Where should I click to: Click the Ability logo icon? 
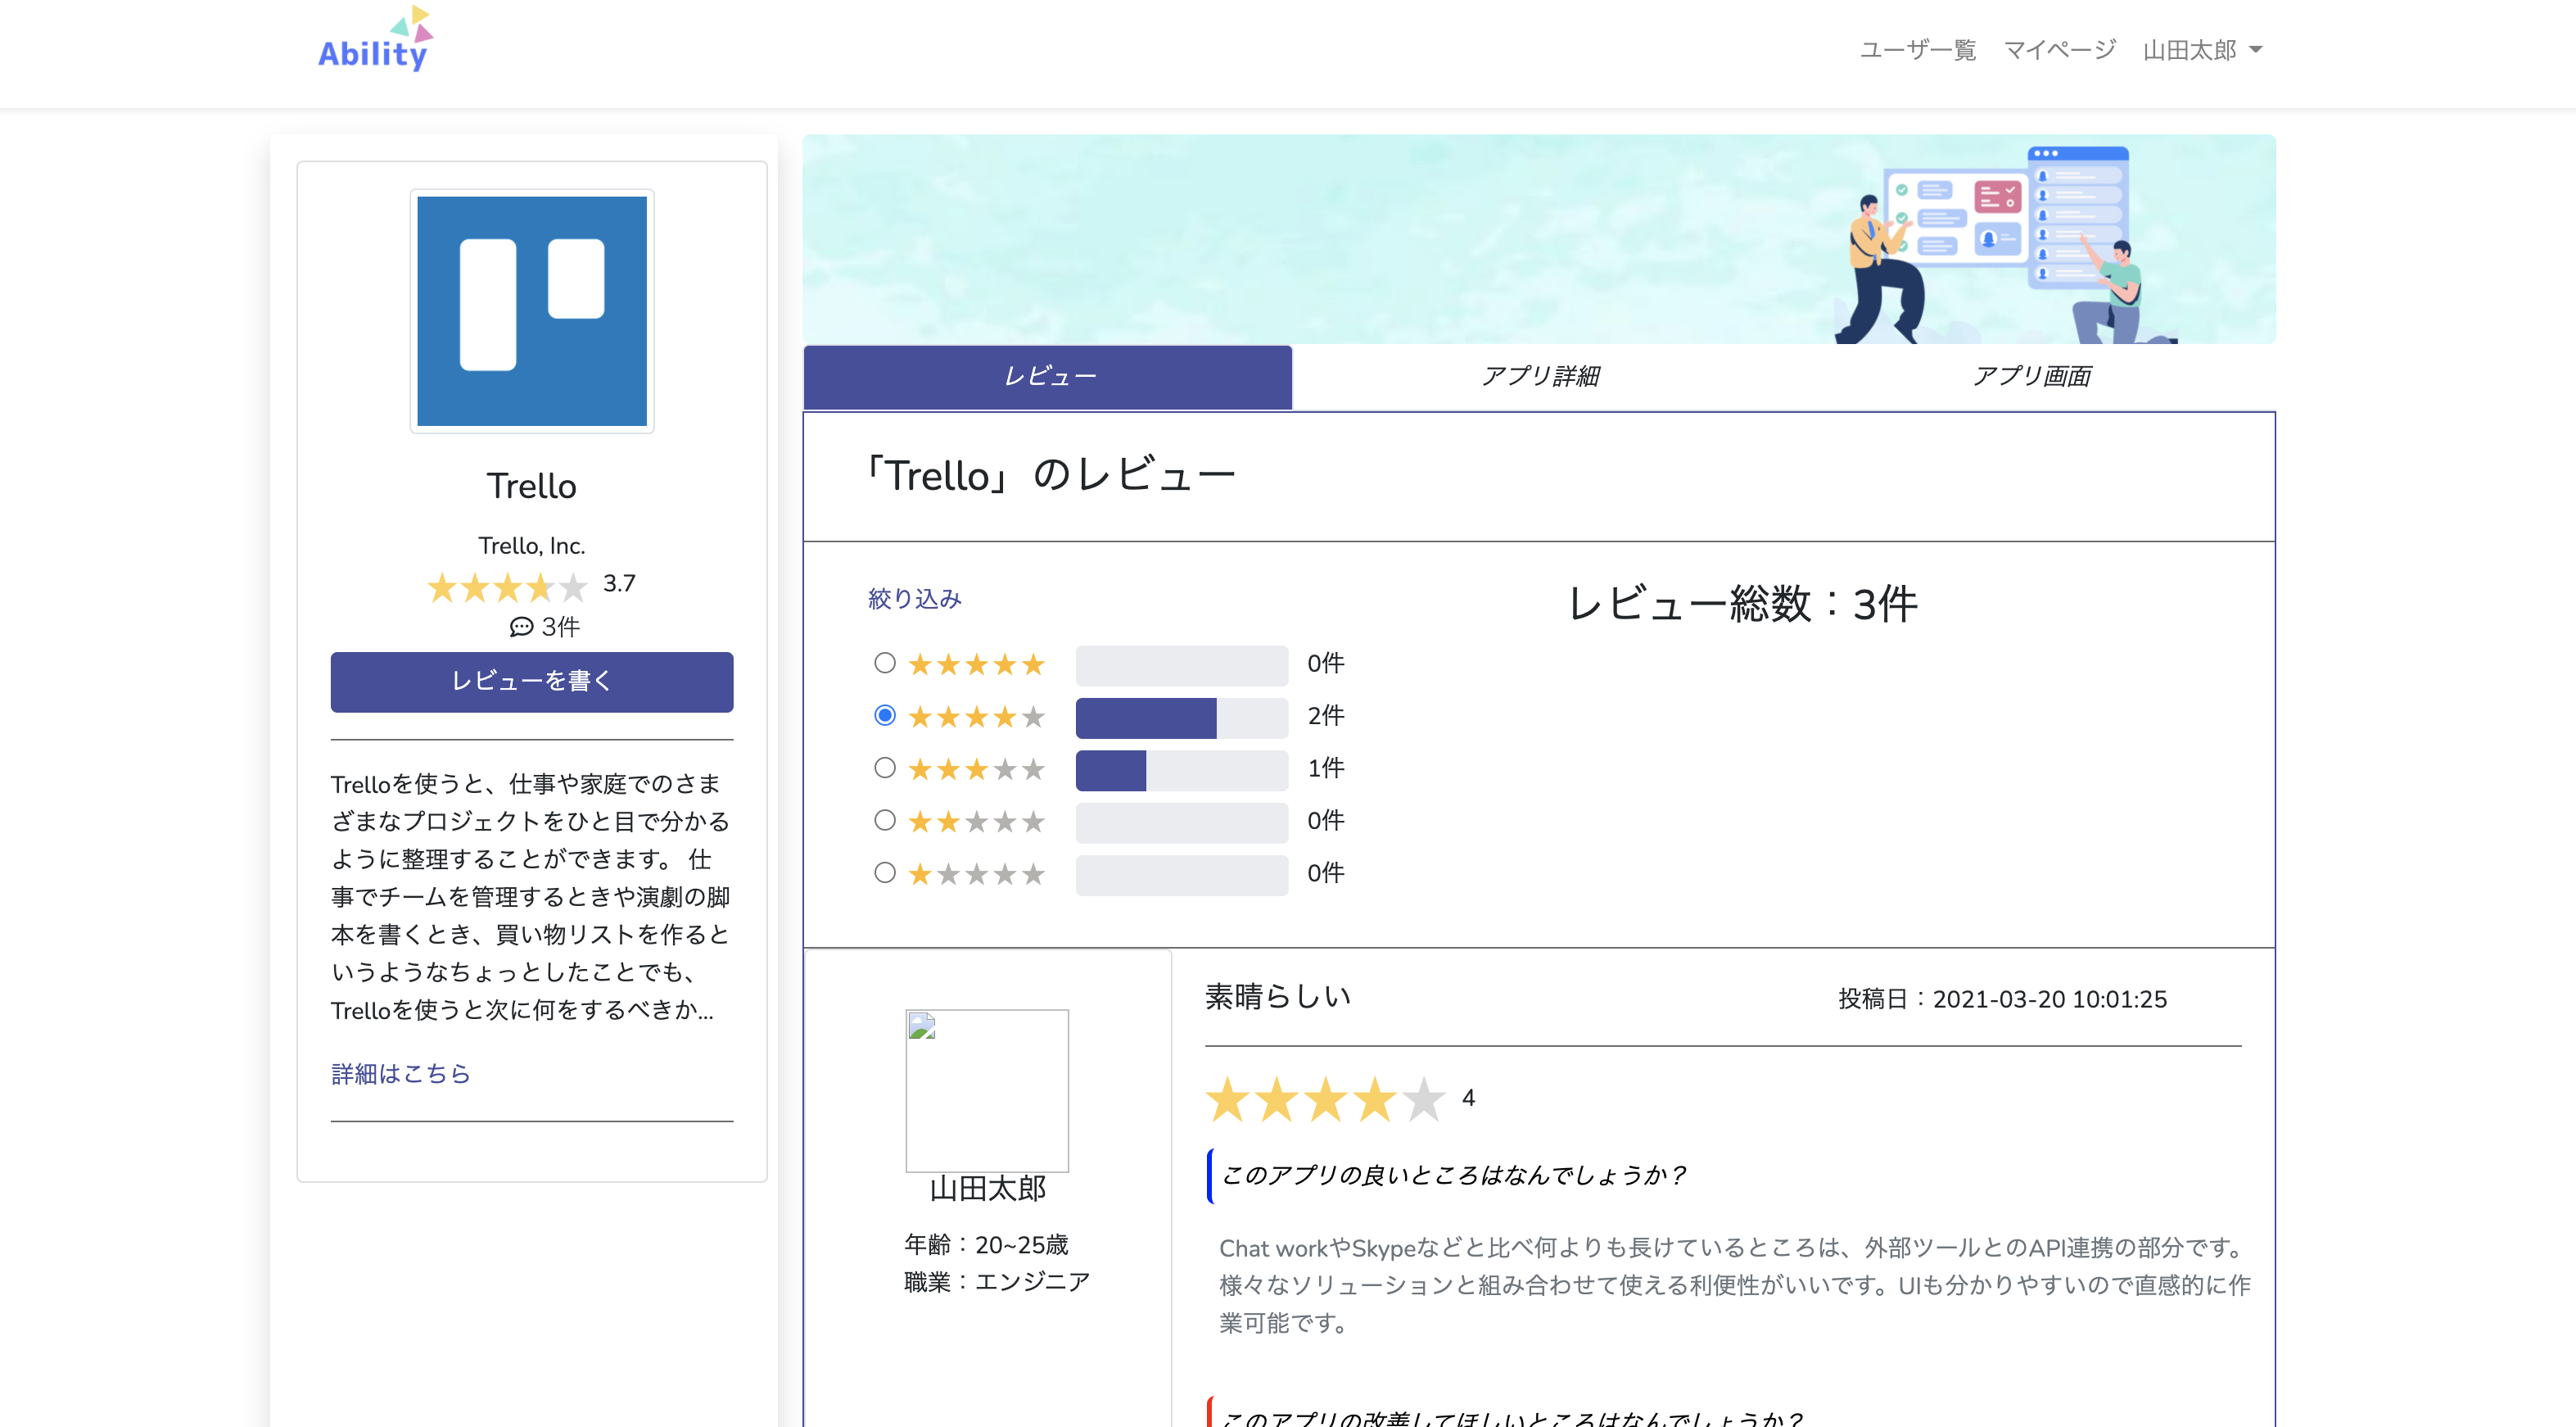coord(375,40)
